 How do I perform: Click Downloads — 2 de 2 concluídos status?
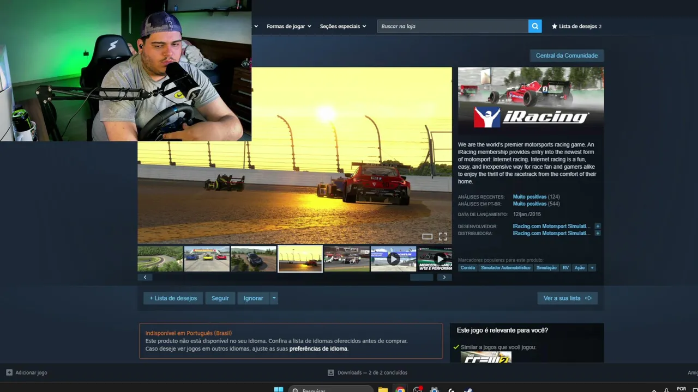coord(372,372)
